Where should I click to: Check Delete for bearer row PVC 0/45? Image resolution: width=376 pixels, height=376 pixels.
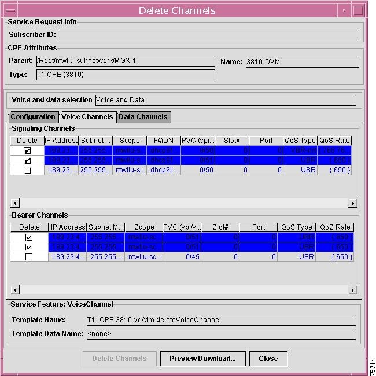pos(29,257)
